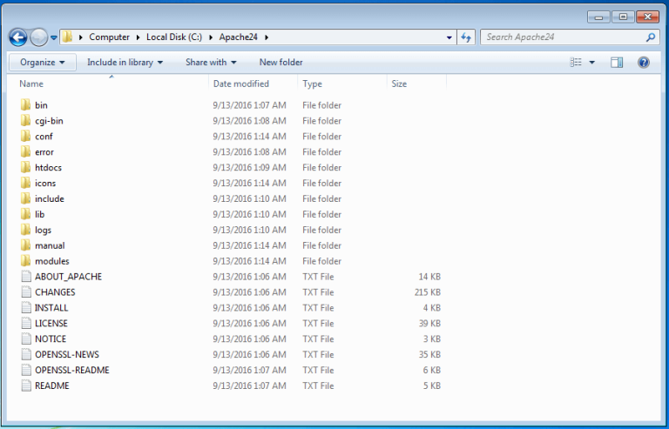Image resolution: width=669 pixels, height=429 pixels.
Task: Select the conf folder
Action: 44,137
